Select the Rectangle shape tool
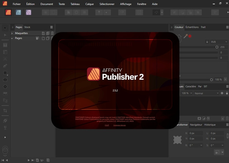 (x=5, y=73)
